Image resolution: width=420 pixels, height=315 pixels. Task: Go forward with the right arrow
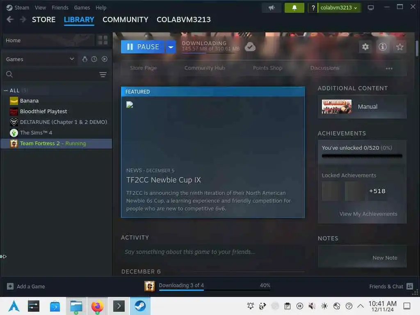point(23,20)
